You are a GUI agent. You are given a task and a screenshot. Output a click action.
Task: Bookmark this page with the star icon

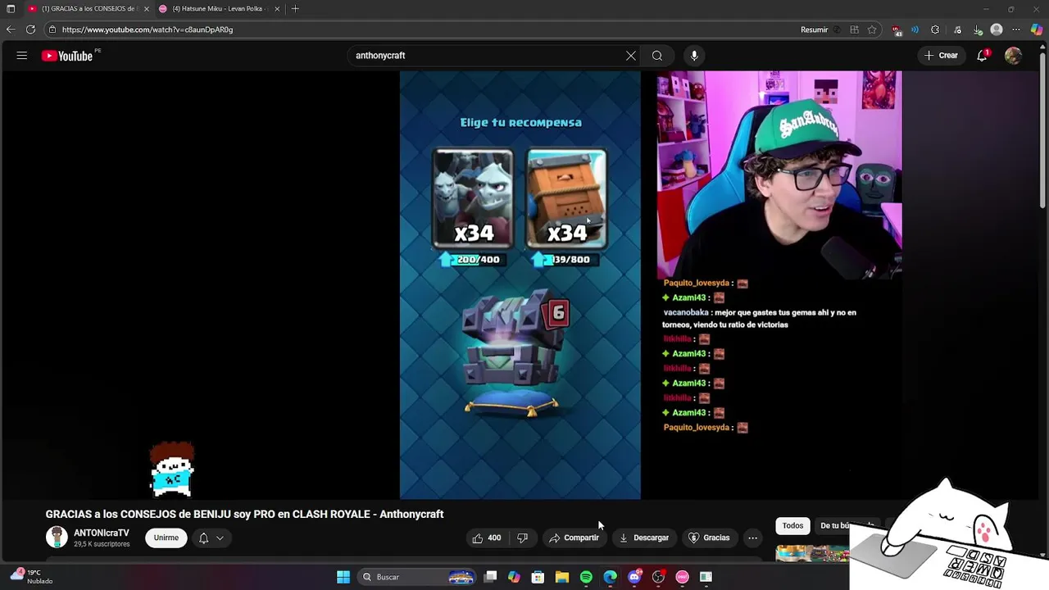tap(872, 29)
